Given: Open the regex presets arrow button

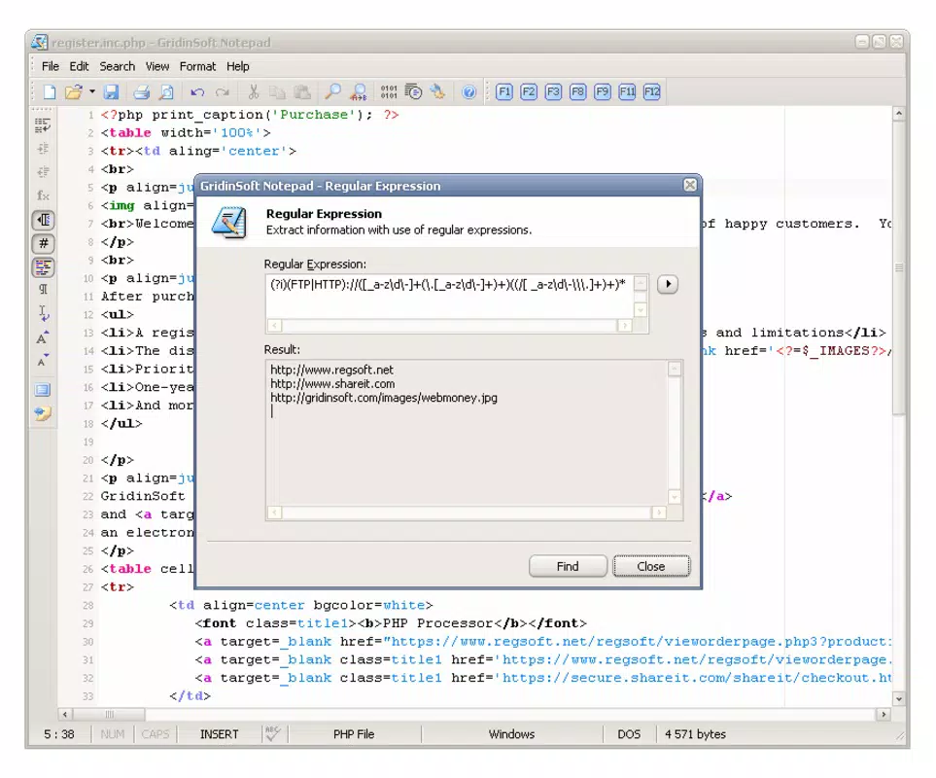Looking at the screenshot, I should click(668, 284).
